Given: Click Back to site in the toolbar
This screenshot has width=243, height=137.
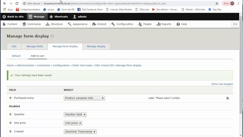Looking at the screenshot, I should (x=13, y=17).
